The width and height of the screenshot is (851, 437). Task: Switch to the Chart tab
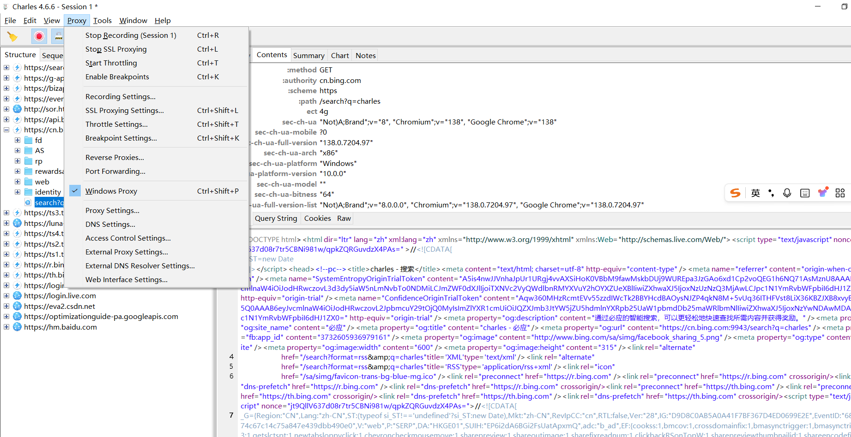click(340, 55)
